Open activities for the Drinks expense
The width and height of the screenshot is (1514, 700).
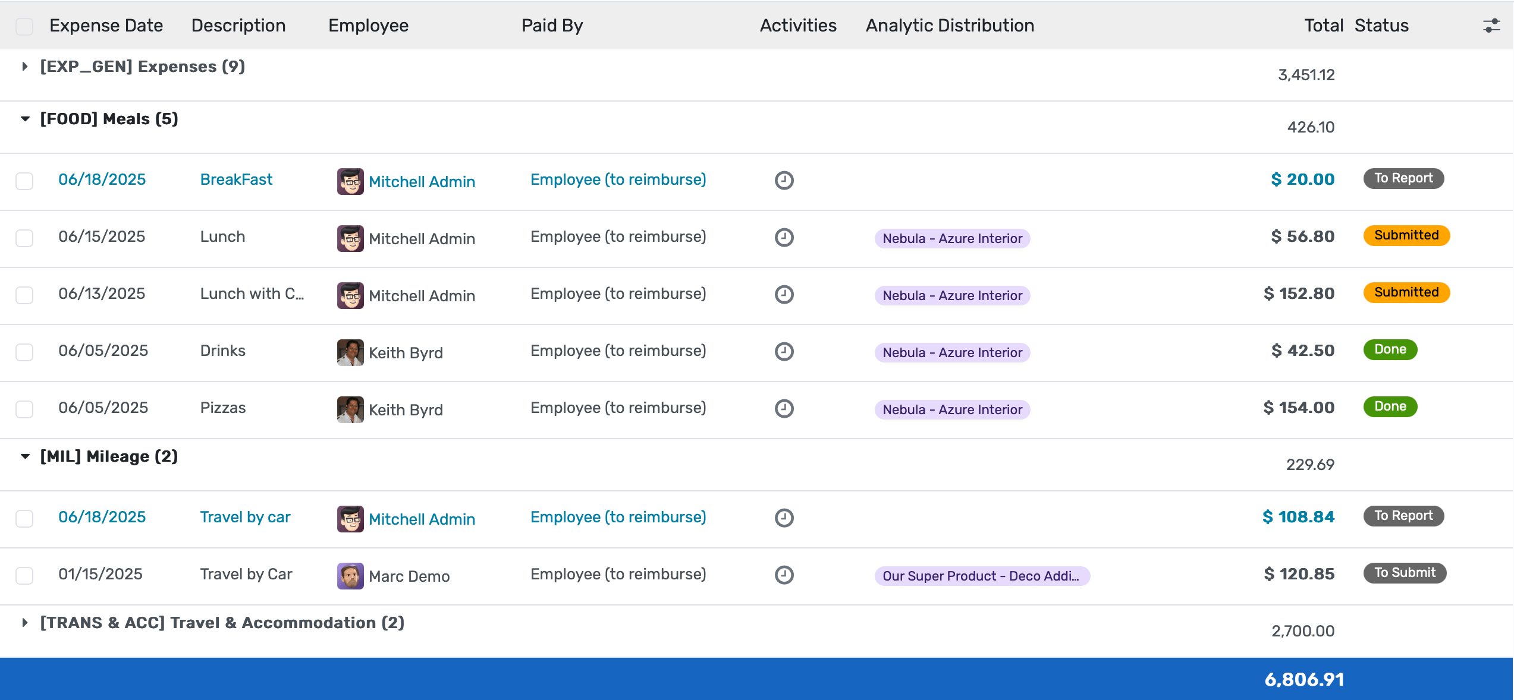[x=784, y=352]
